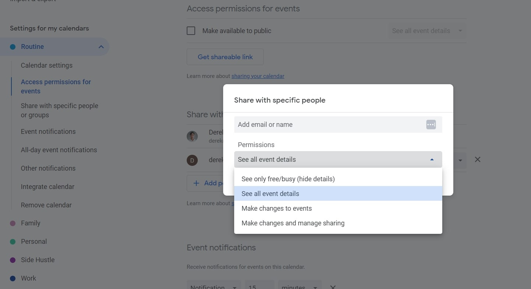Click Derek's profile photo avatar
The height and width of the screenshot is (289, 531).
pos(192,136)
